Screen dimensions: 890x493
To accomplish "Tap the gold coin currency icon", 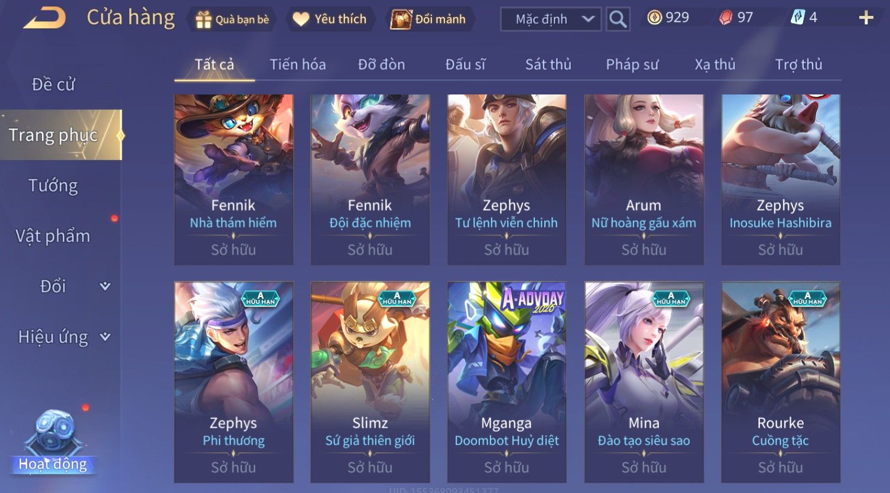I will click(654, 18).
